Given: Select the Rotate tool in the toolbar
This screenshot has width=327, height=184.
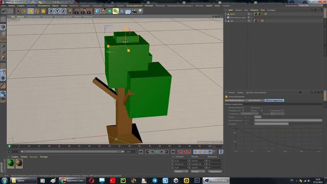Looking at the screenshot, I should tap(37, 11).
